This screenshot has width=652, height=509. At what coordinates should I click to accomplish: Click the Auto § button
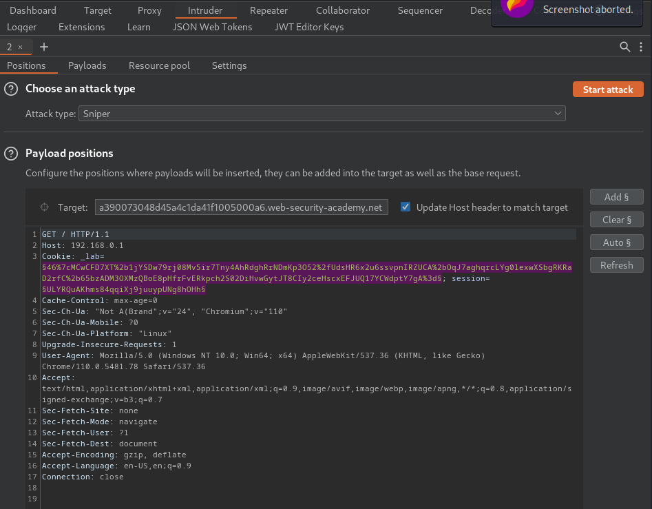617,242
